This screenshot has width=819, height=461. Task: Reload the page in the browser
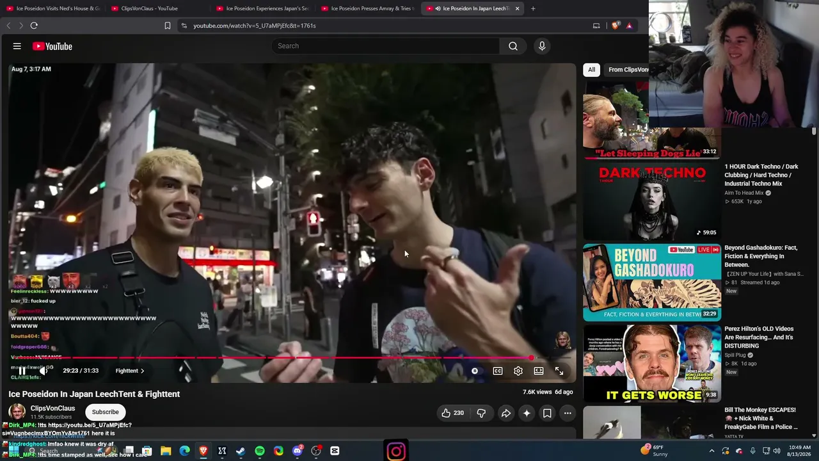34,26
